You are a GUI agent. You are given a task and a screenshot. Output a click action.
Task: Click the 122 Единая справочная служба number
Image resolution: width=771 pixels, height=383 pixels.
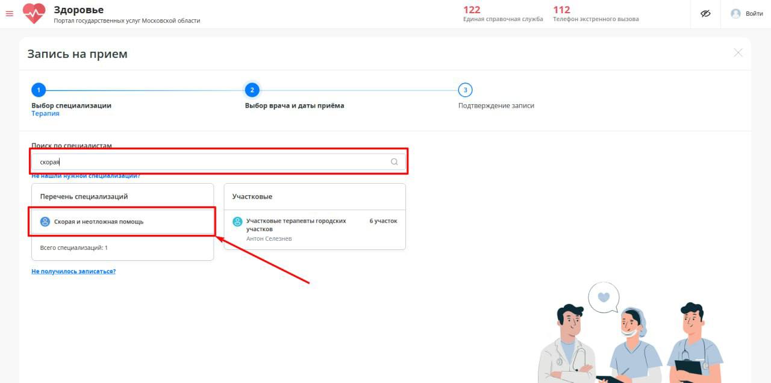pos(472,10)
